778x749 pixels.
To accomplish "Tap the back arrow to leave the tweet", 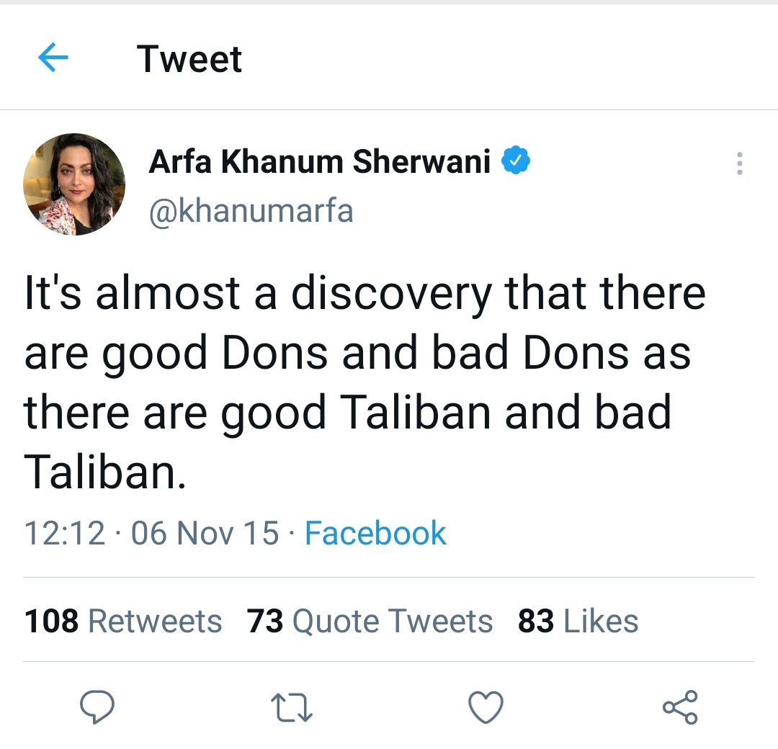I will [52, 58].
